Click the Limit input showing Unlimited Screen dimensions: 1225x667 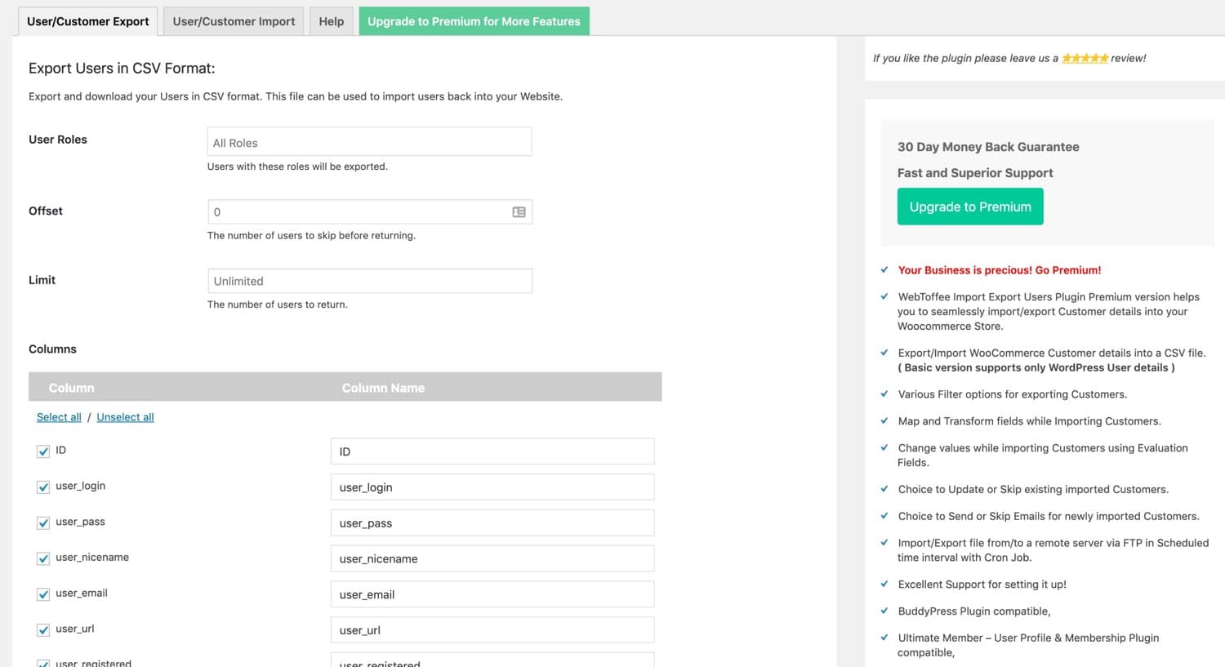click(x=369, y=280)
